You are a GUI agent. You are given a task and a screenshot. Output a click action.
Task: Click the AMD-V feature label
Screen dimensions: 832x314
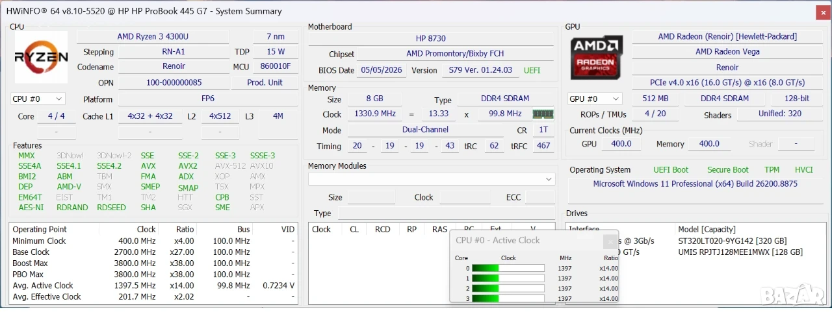point(69,187)
